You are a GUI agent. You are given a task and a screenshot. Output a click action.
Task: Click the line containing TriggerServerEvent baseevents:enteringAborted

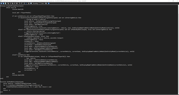(42, 33)
